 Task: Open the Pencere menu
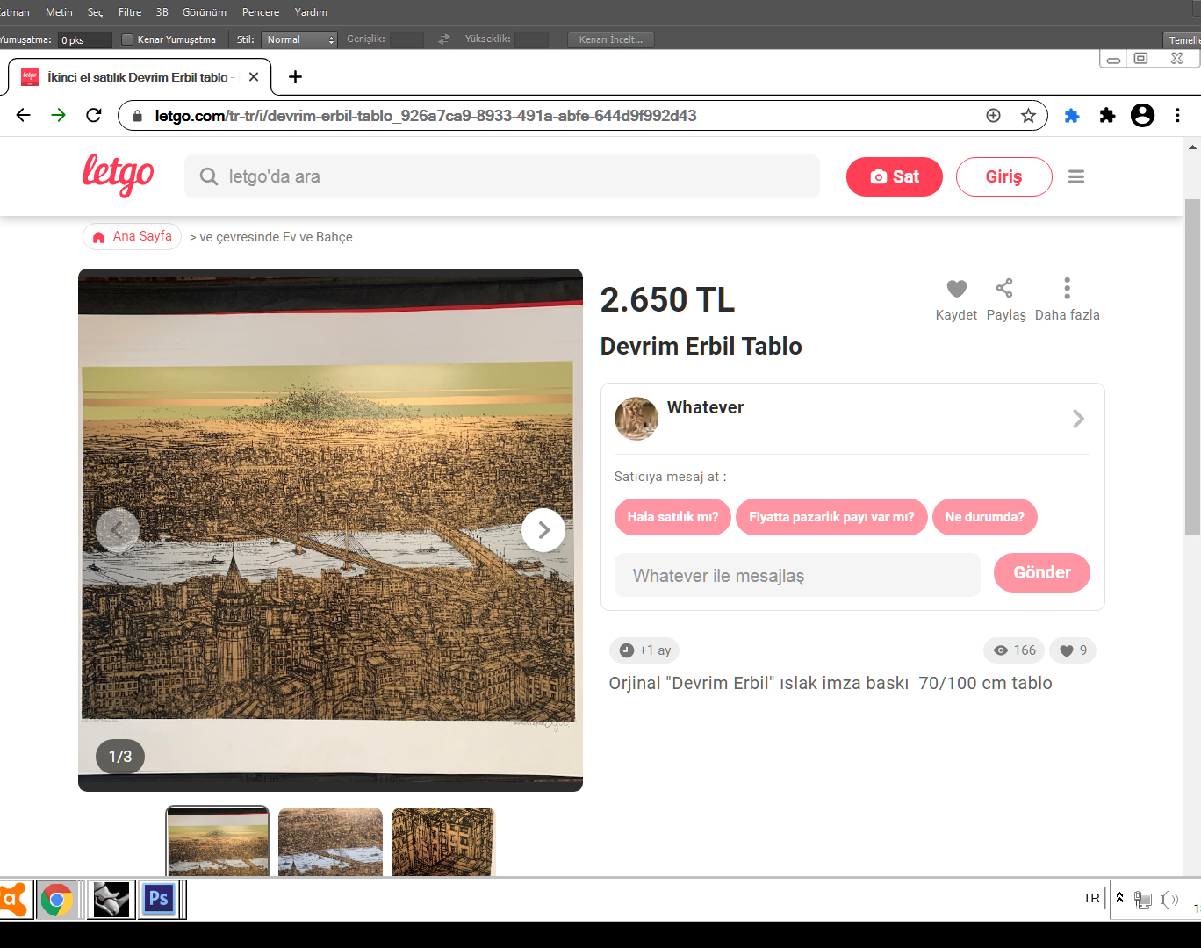pos(261,12)
